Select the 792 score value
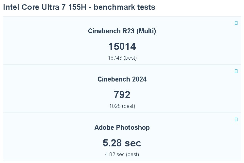Screen dimensions: 244x163 122,95
